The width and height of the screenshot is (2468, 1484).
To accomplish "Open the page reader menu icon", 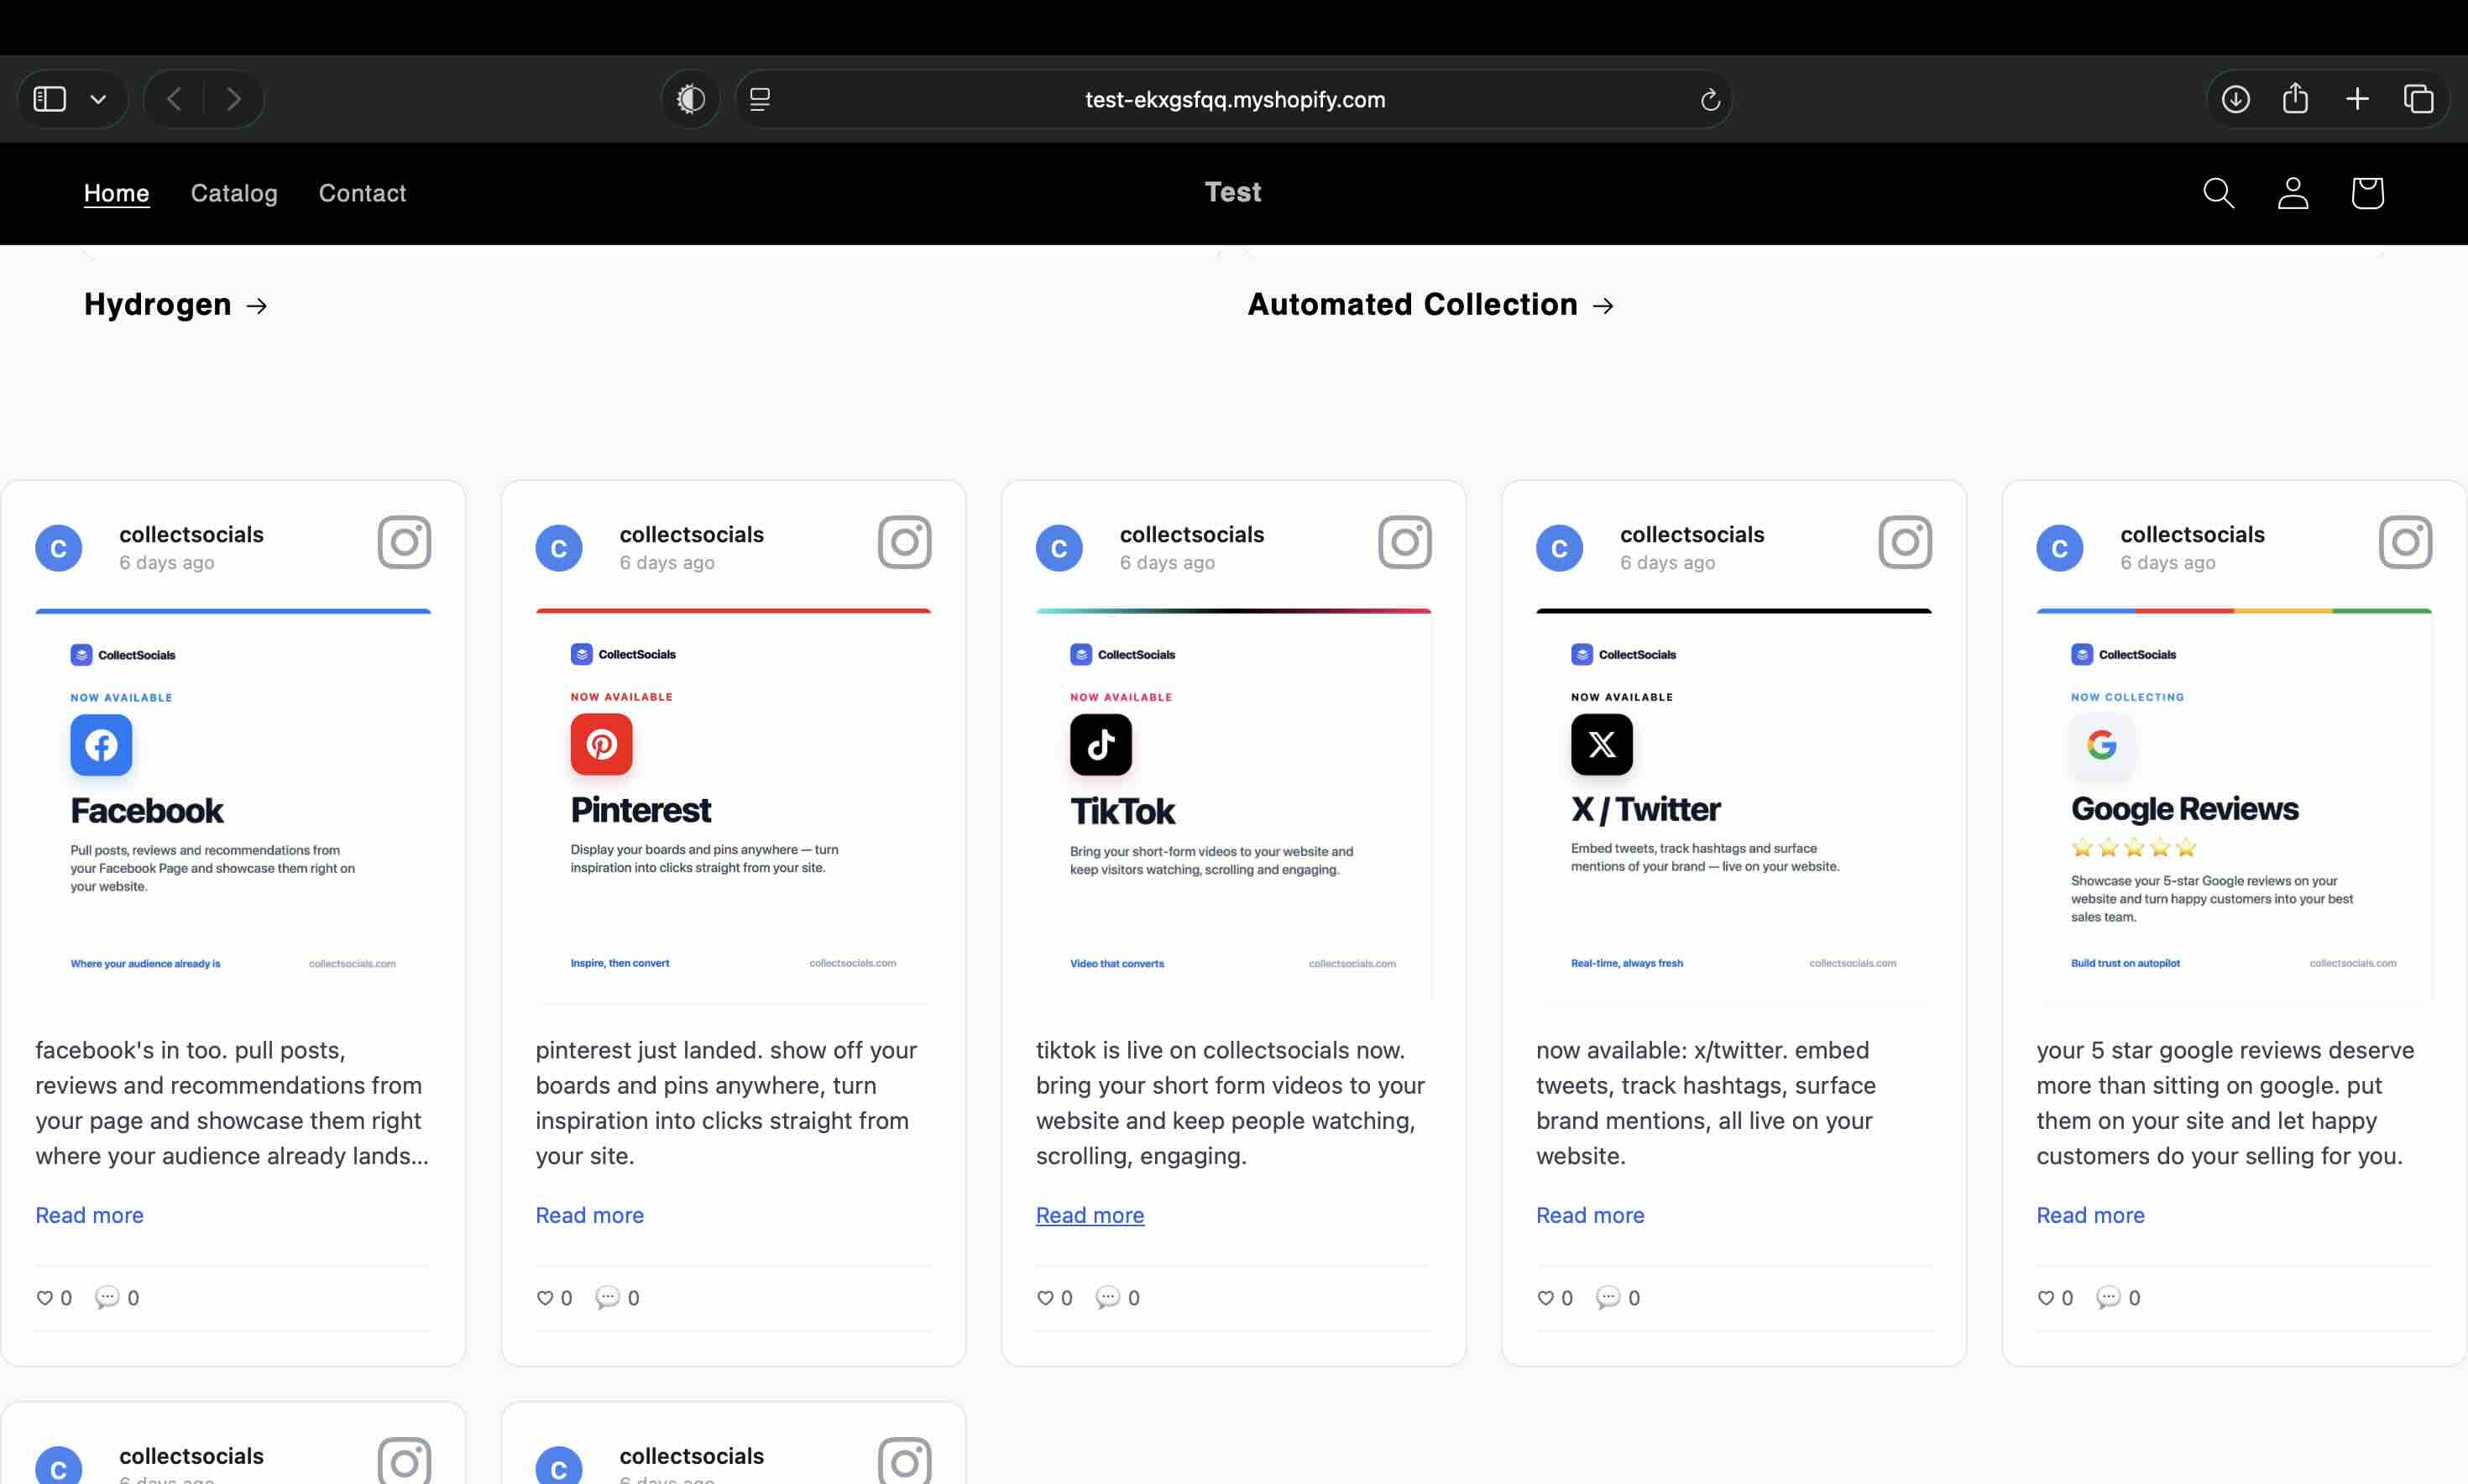I will point(760,99).
